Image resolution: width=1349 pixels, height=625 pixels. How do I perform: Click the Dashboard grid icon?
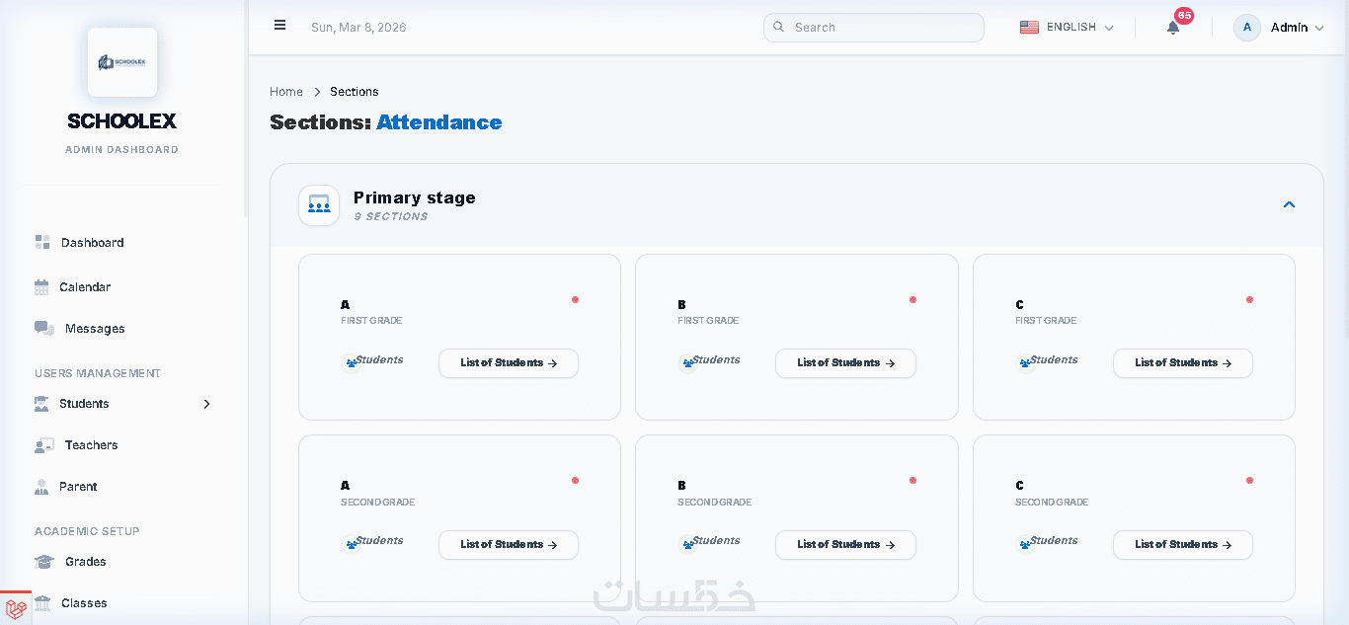(42, 242)
